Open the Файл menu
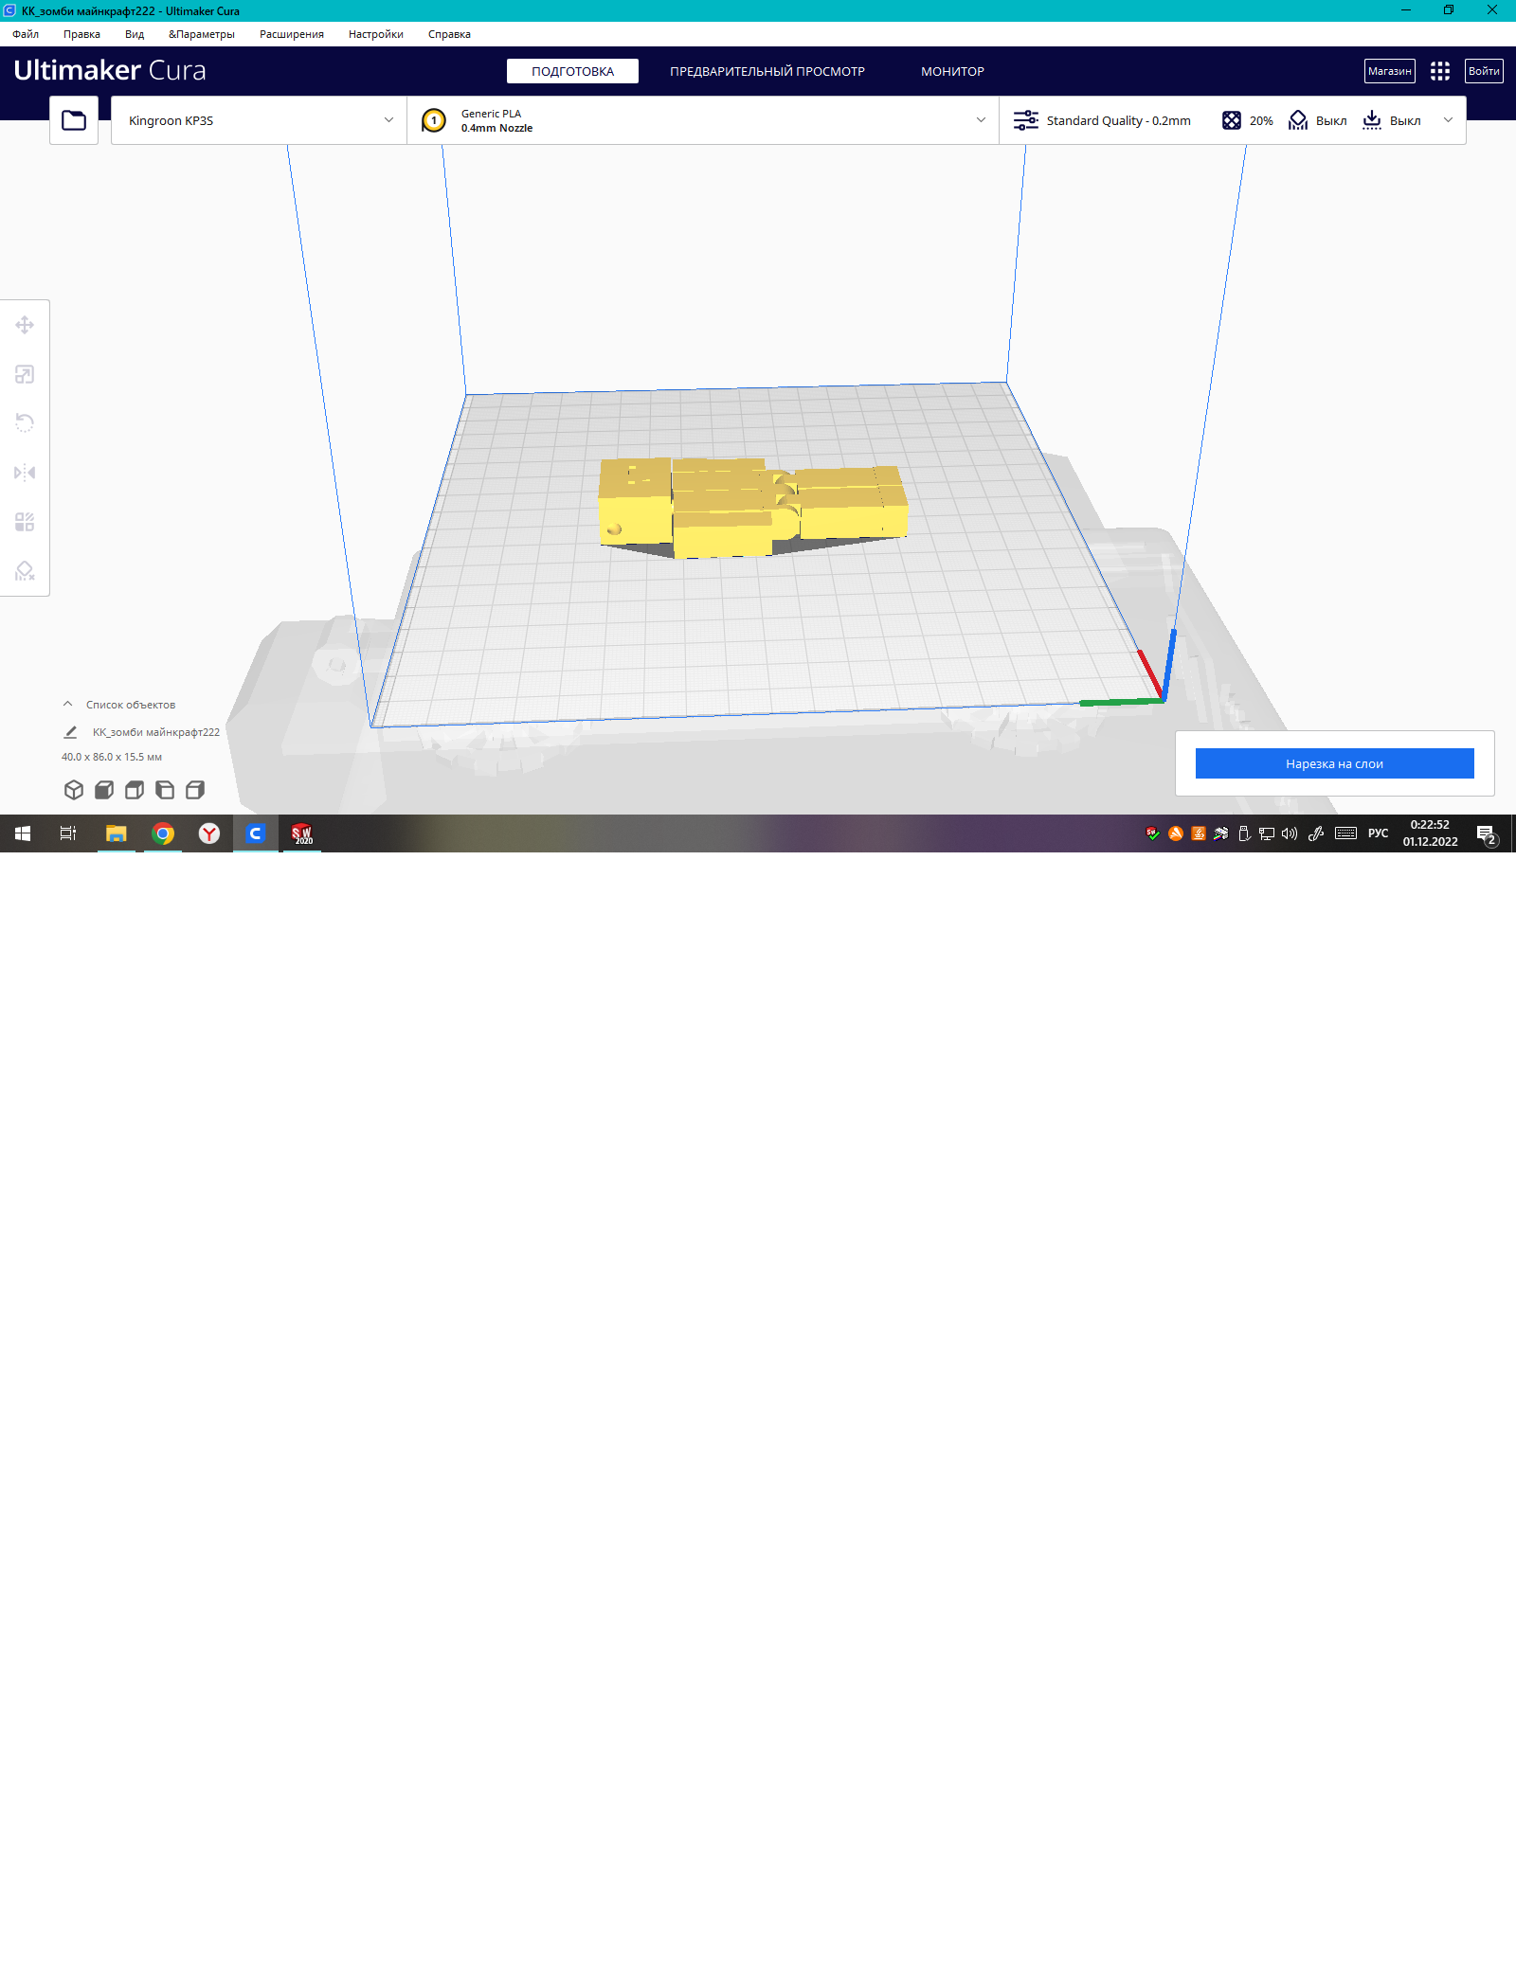This screenshot has height=1971, width=1516. 26,34
